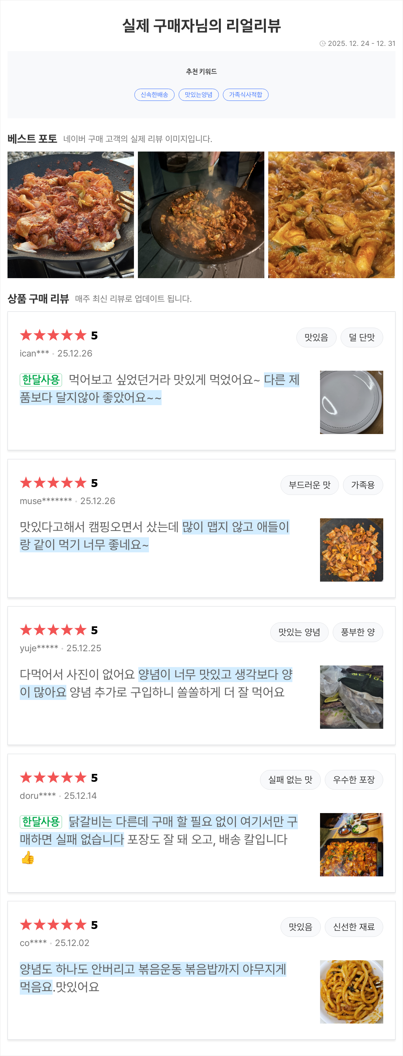403x1056 pixels.
Task: Click the 신속한배송 keyword chip
Action: coord(154,95)
